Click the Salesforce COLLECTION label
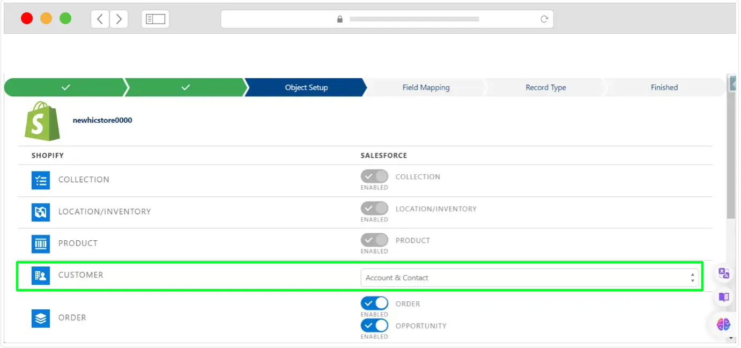Screen dimensions: 741x348 coord(418,177)
